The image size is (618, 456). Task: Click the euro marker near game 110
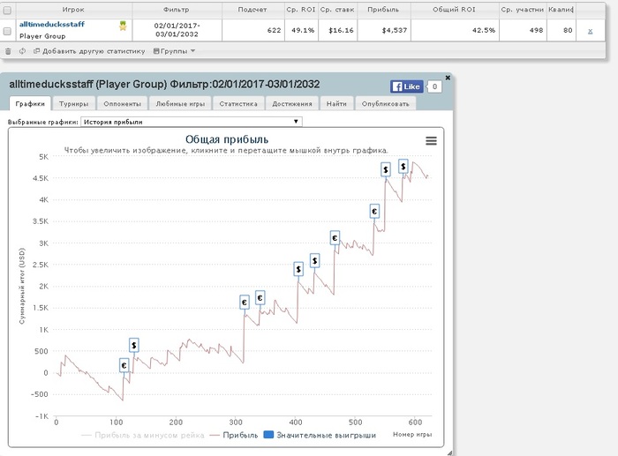click(124, 366)
